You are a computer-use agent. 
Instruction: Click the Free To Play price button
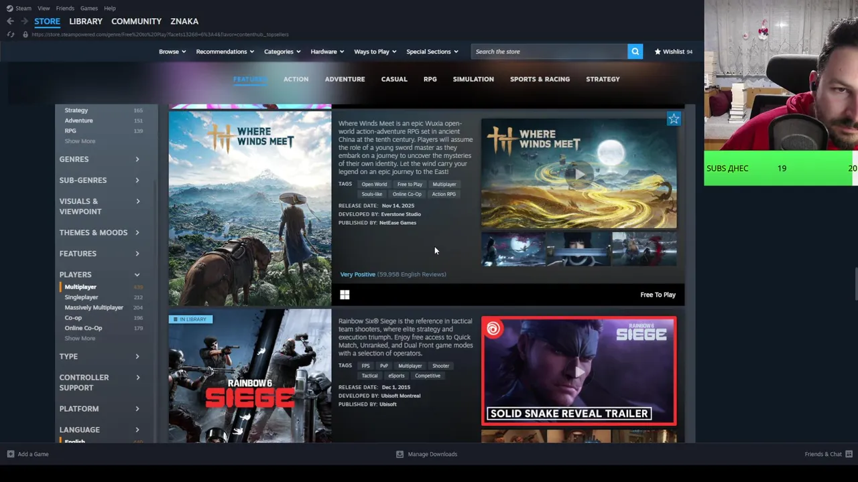coord(658,295)
